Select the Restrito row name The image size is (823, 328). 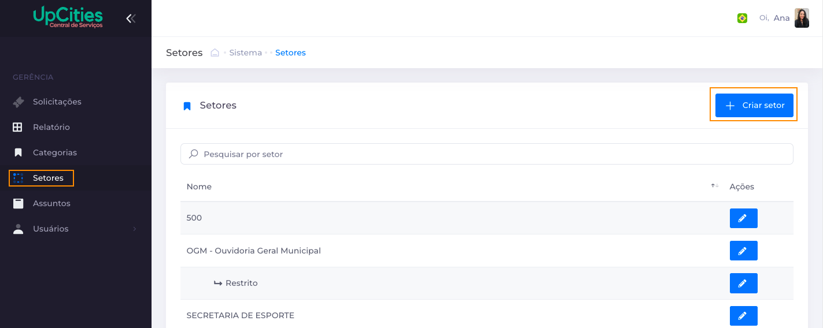coord(241,283)
